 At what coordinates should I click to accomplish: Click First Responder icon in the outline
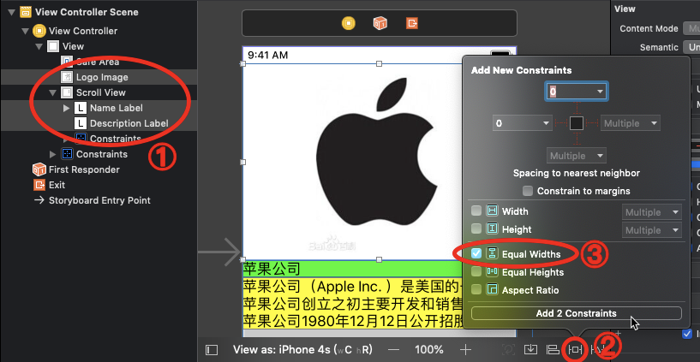point(39,169)
